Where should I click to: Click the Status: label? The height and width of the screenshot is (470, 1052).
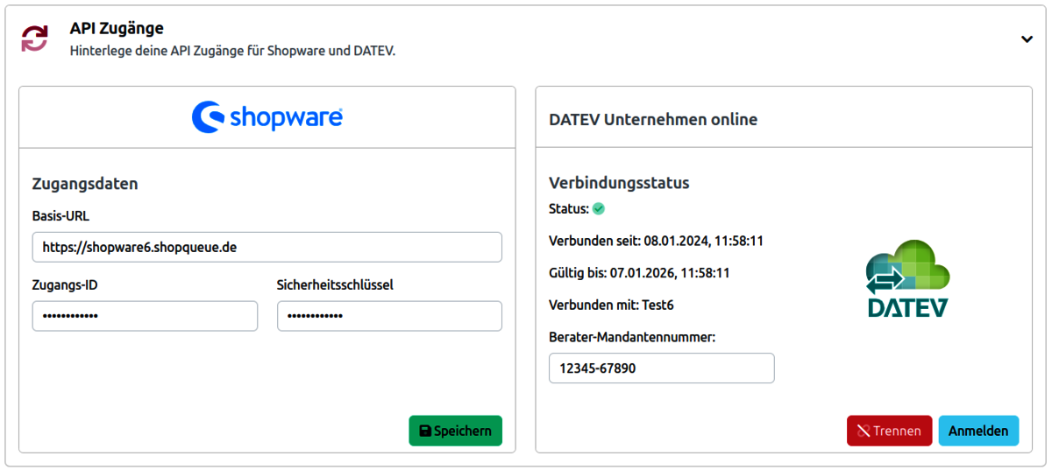[x=569, y=209]
